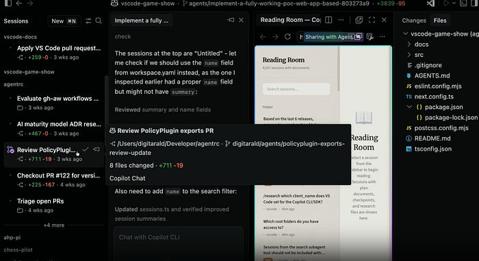Click the branch name agents/implement-a-fully-working-poc
This screenshot has height=261, width=479.
click(x=279, y=3)
